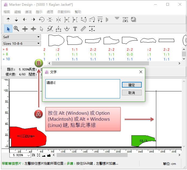Image resolution: width=187 pixels, height=170 pixels.
Task: Open the 檔案 menu
Action: pyautogui.click(x=7, y=12)
